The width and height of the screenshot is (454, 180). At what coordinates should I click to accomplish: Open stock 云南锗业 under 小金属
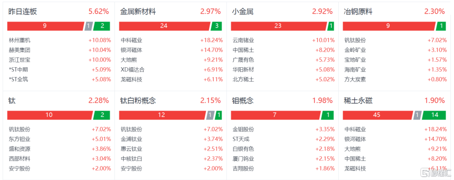click(243, 40)
